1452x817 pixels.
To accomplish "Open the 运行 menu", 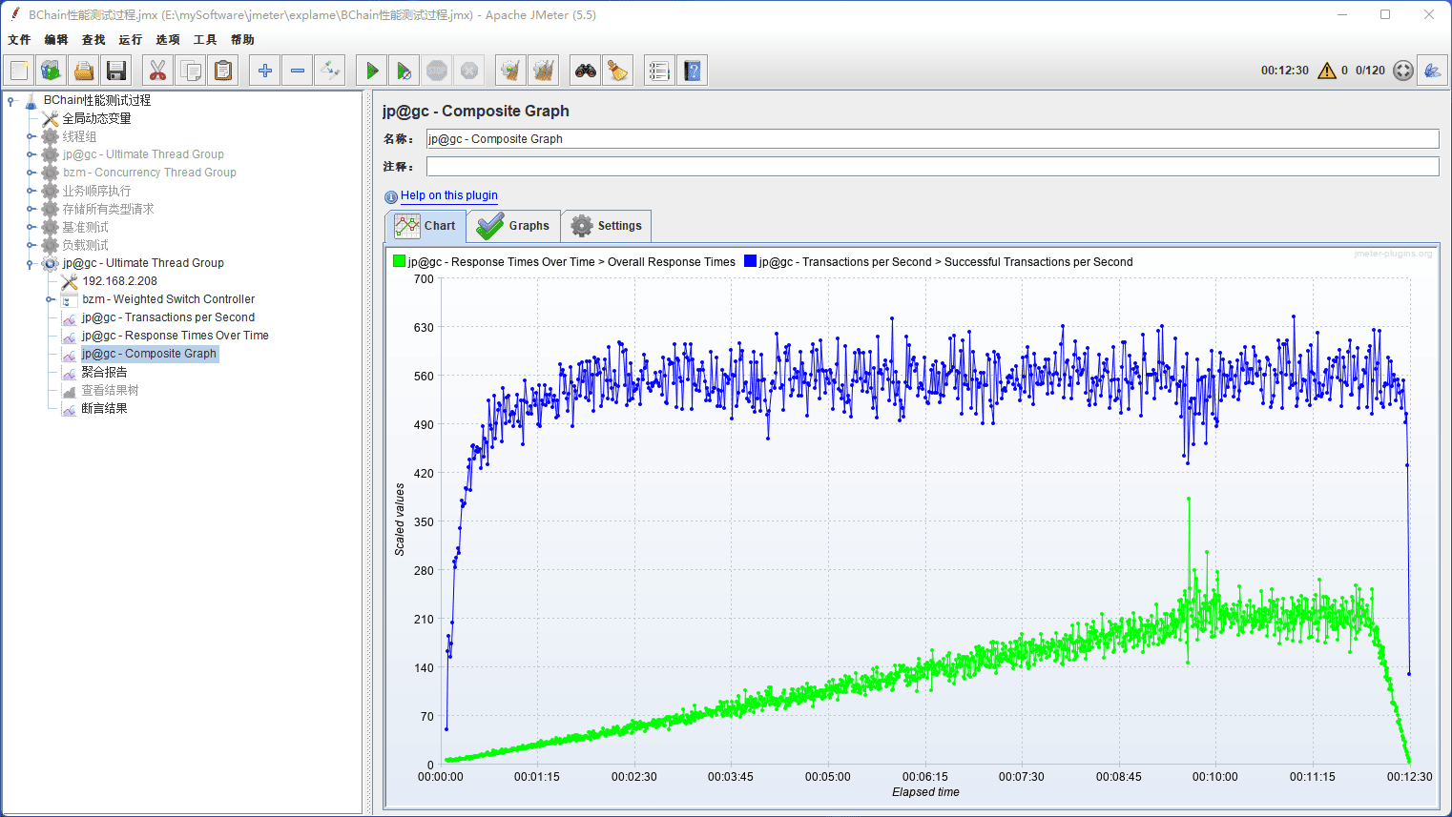I will tap(130, 40).
